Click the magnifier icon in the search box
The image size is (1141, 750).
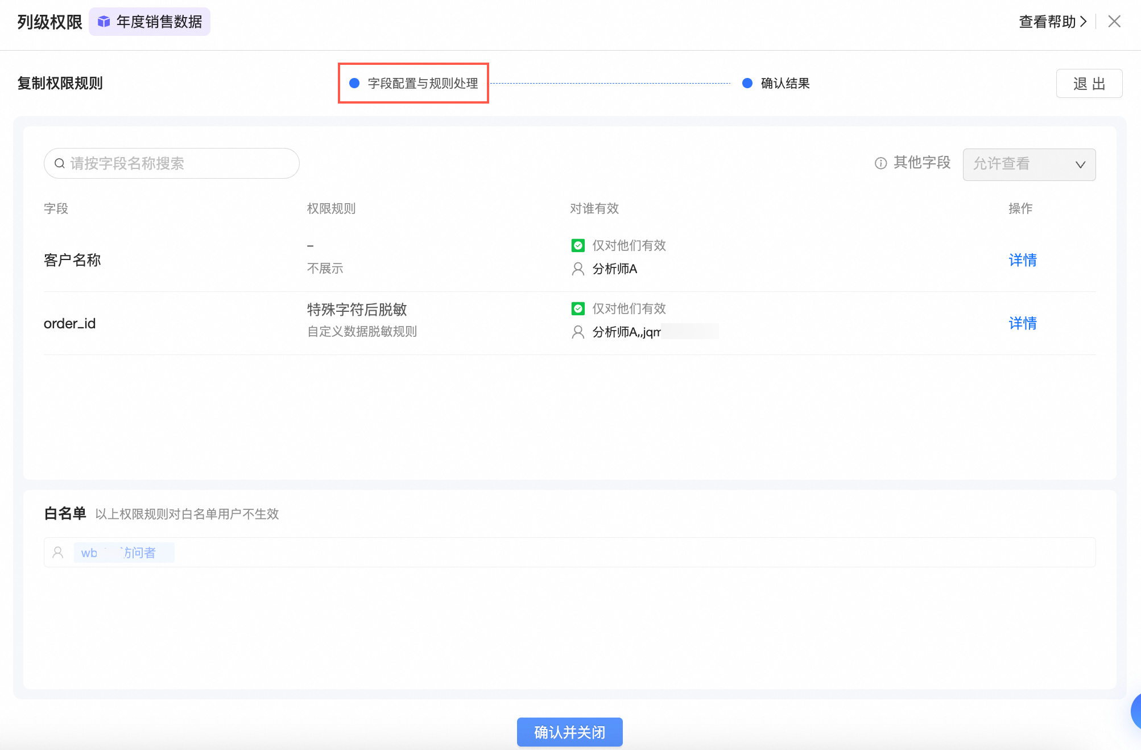pos(59,163)
